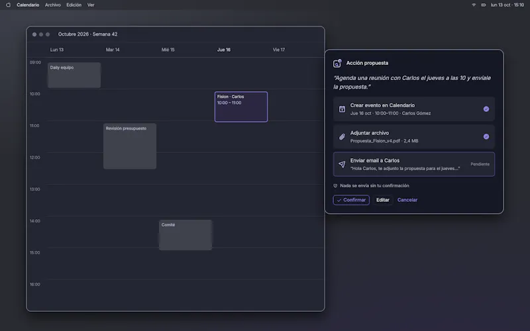Open the Revisión presupuesto event
The width and height of the screenshot is (530, 331).
[130, 146]
